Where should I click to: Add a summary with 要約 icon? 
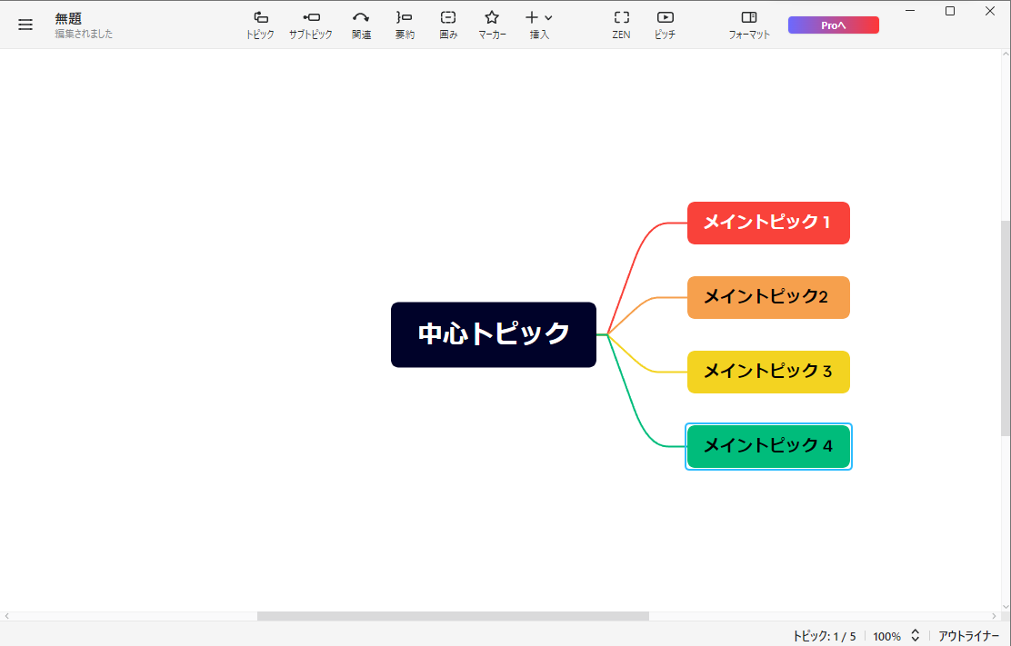click(405, 24)
